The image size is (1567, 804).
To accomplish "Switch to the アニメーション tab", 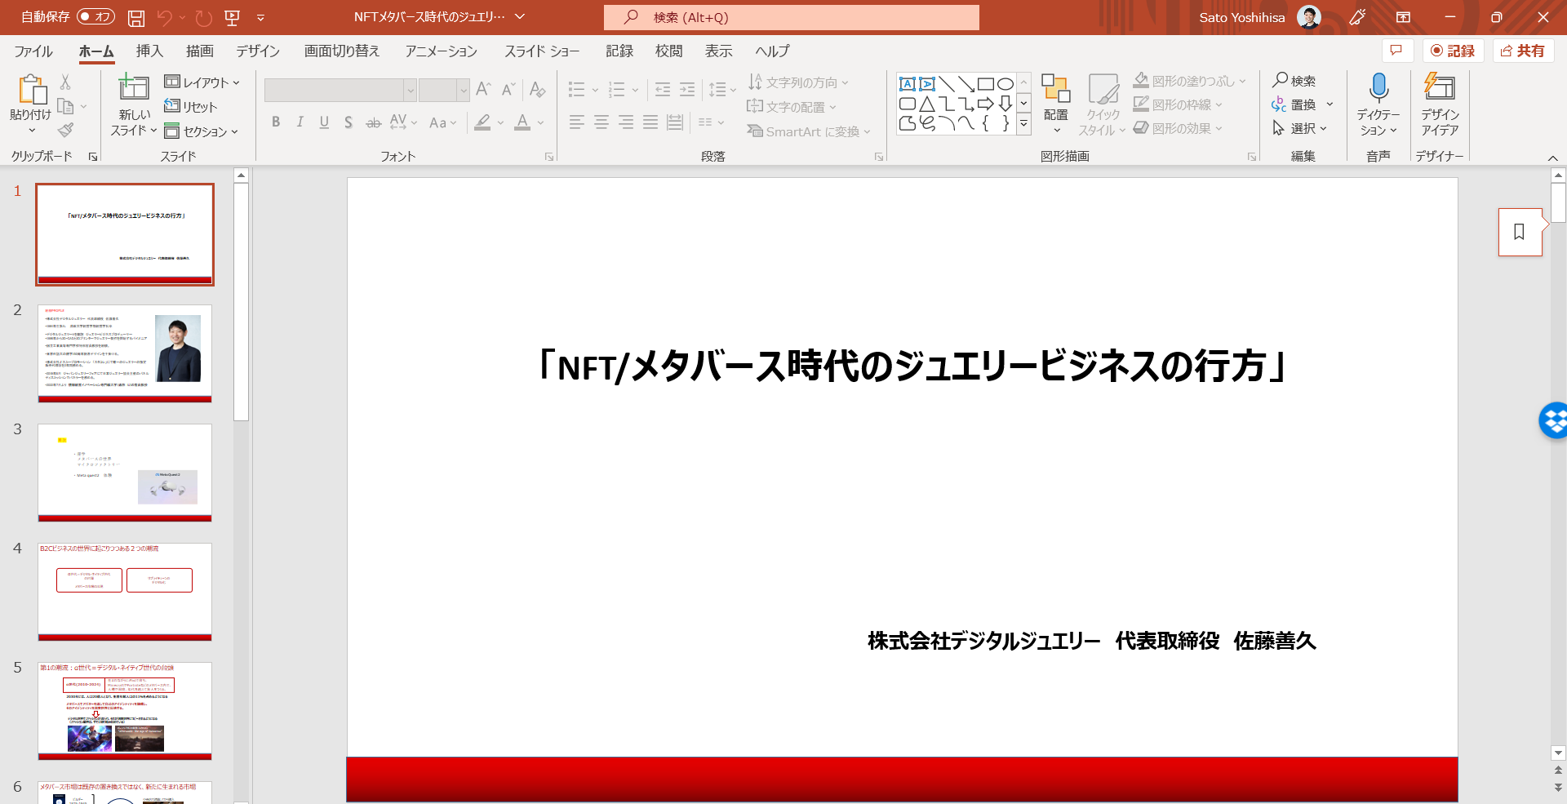I will point(441,51).
